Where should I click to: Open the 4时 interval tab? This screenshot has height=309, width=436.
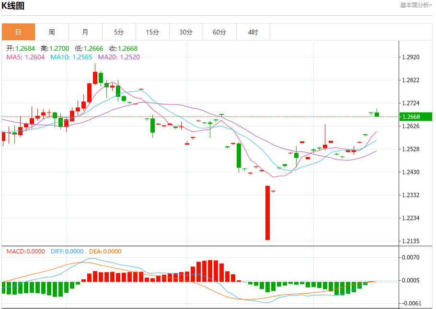253,32
